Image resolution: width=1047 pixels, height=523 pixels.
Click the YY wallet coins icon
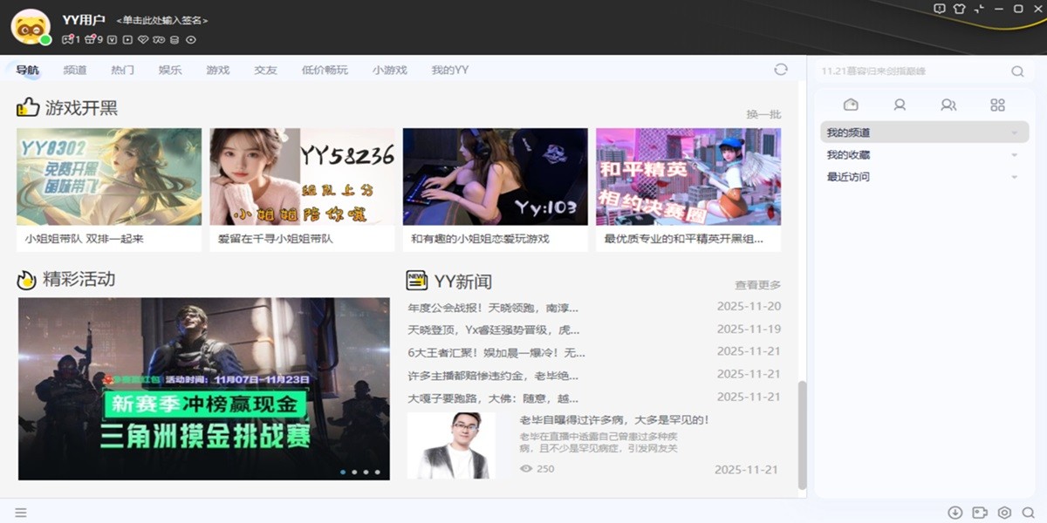tap(174, 39)
